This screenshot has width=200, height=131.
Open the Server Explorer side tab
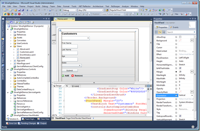tap(3, 72)
